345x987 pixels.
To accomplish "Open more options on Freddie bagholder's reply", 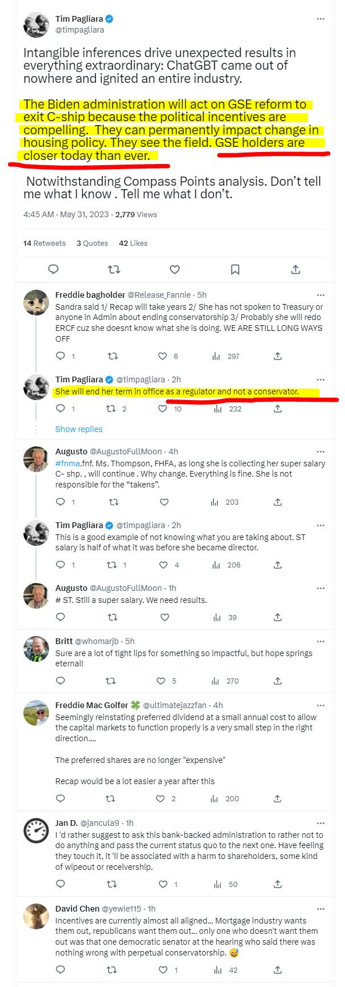I will point(320,295).
